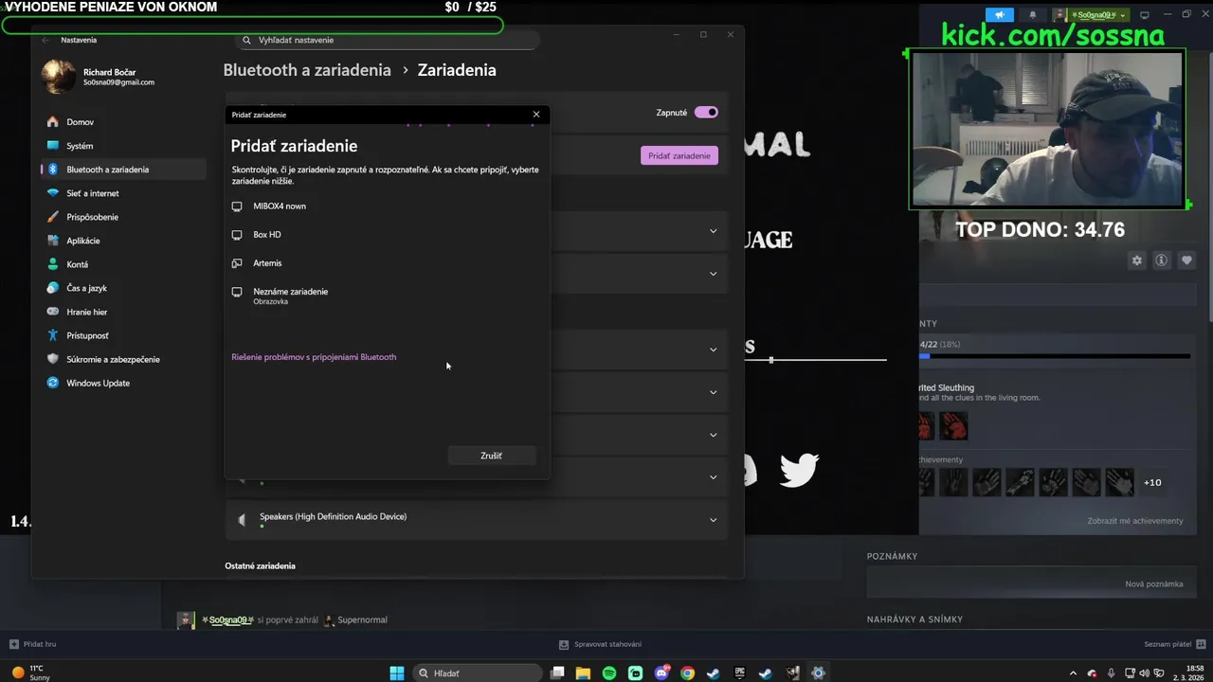The image size is (1213, 682).
Task: Choose Neznáme zariadenie Obrazovka device
Action: pos(387,296)
